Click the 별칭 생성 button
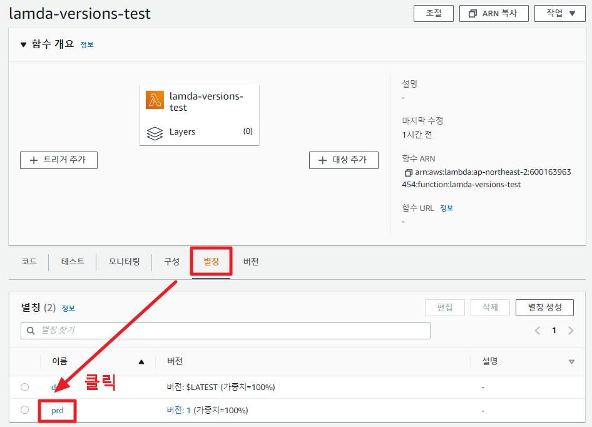The height and width of the screenshot is (427, 592). coord(544,307)
